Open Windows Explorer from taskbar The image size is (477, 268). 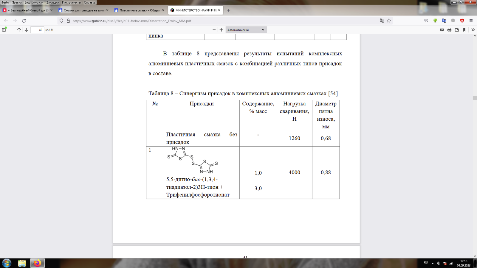tap(22, 263)
